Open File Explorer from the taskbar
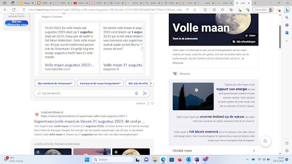 (155, 159)
